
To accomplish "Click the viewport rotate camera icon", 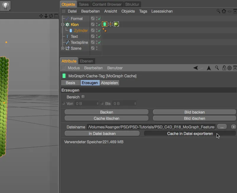I will click(51, 16).
